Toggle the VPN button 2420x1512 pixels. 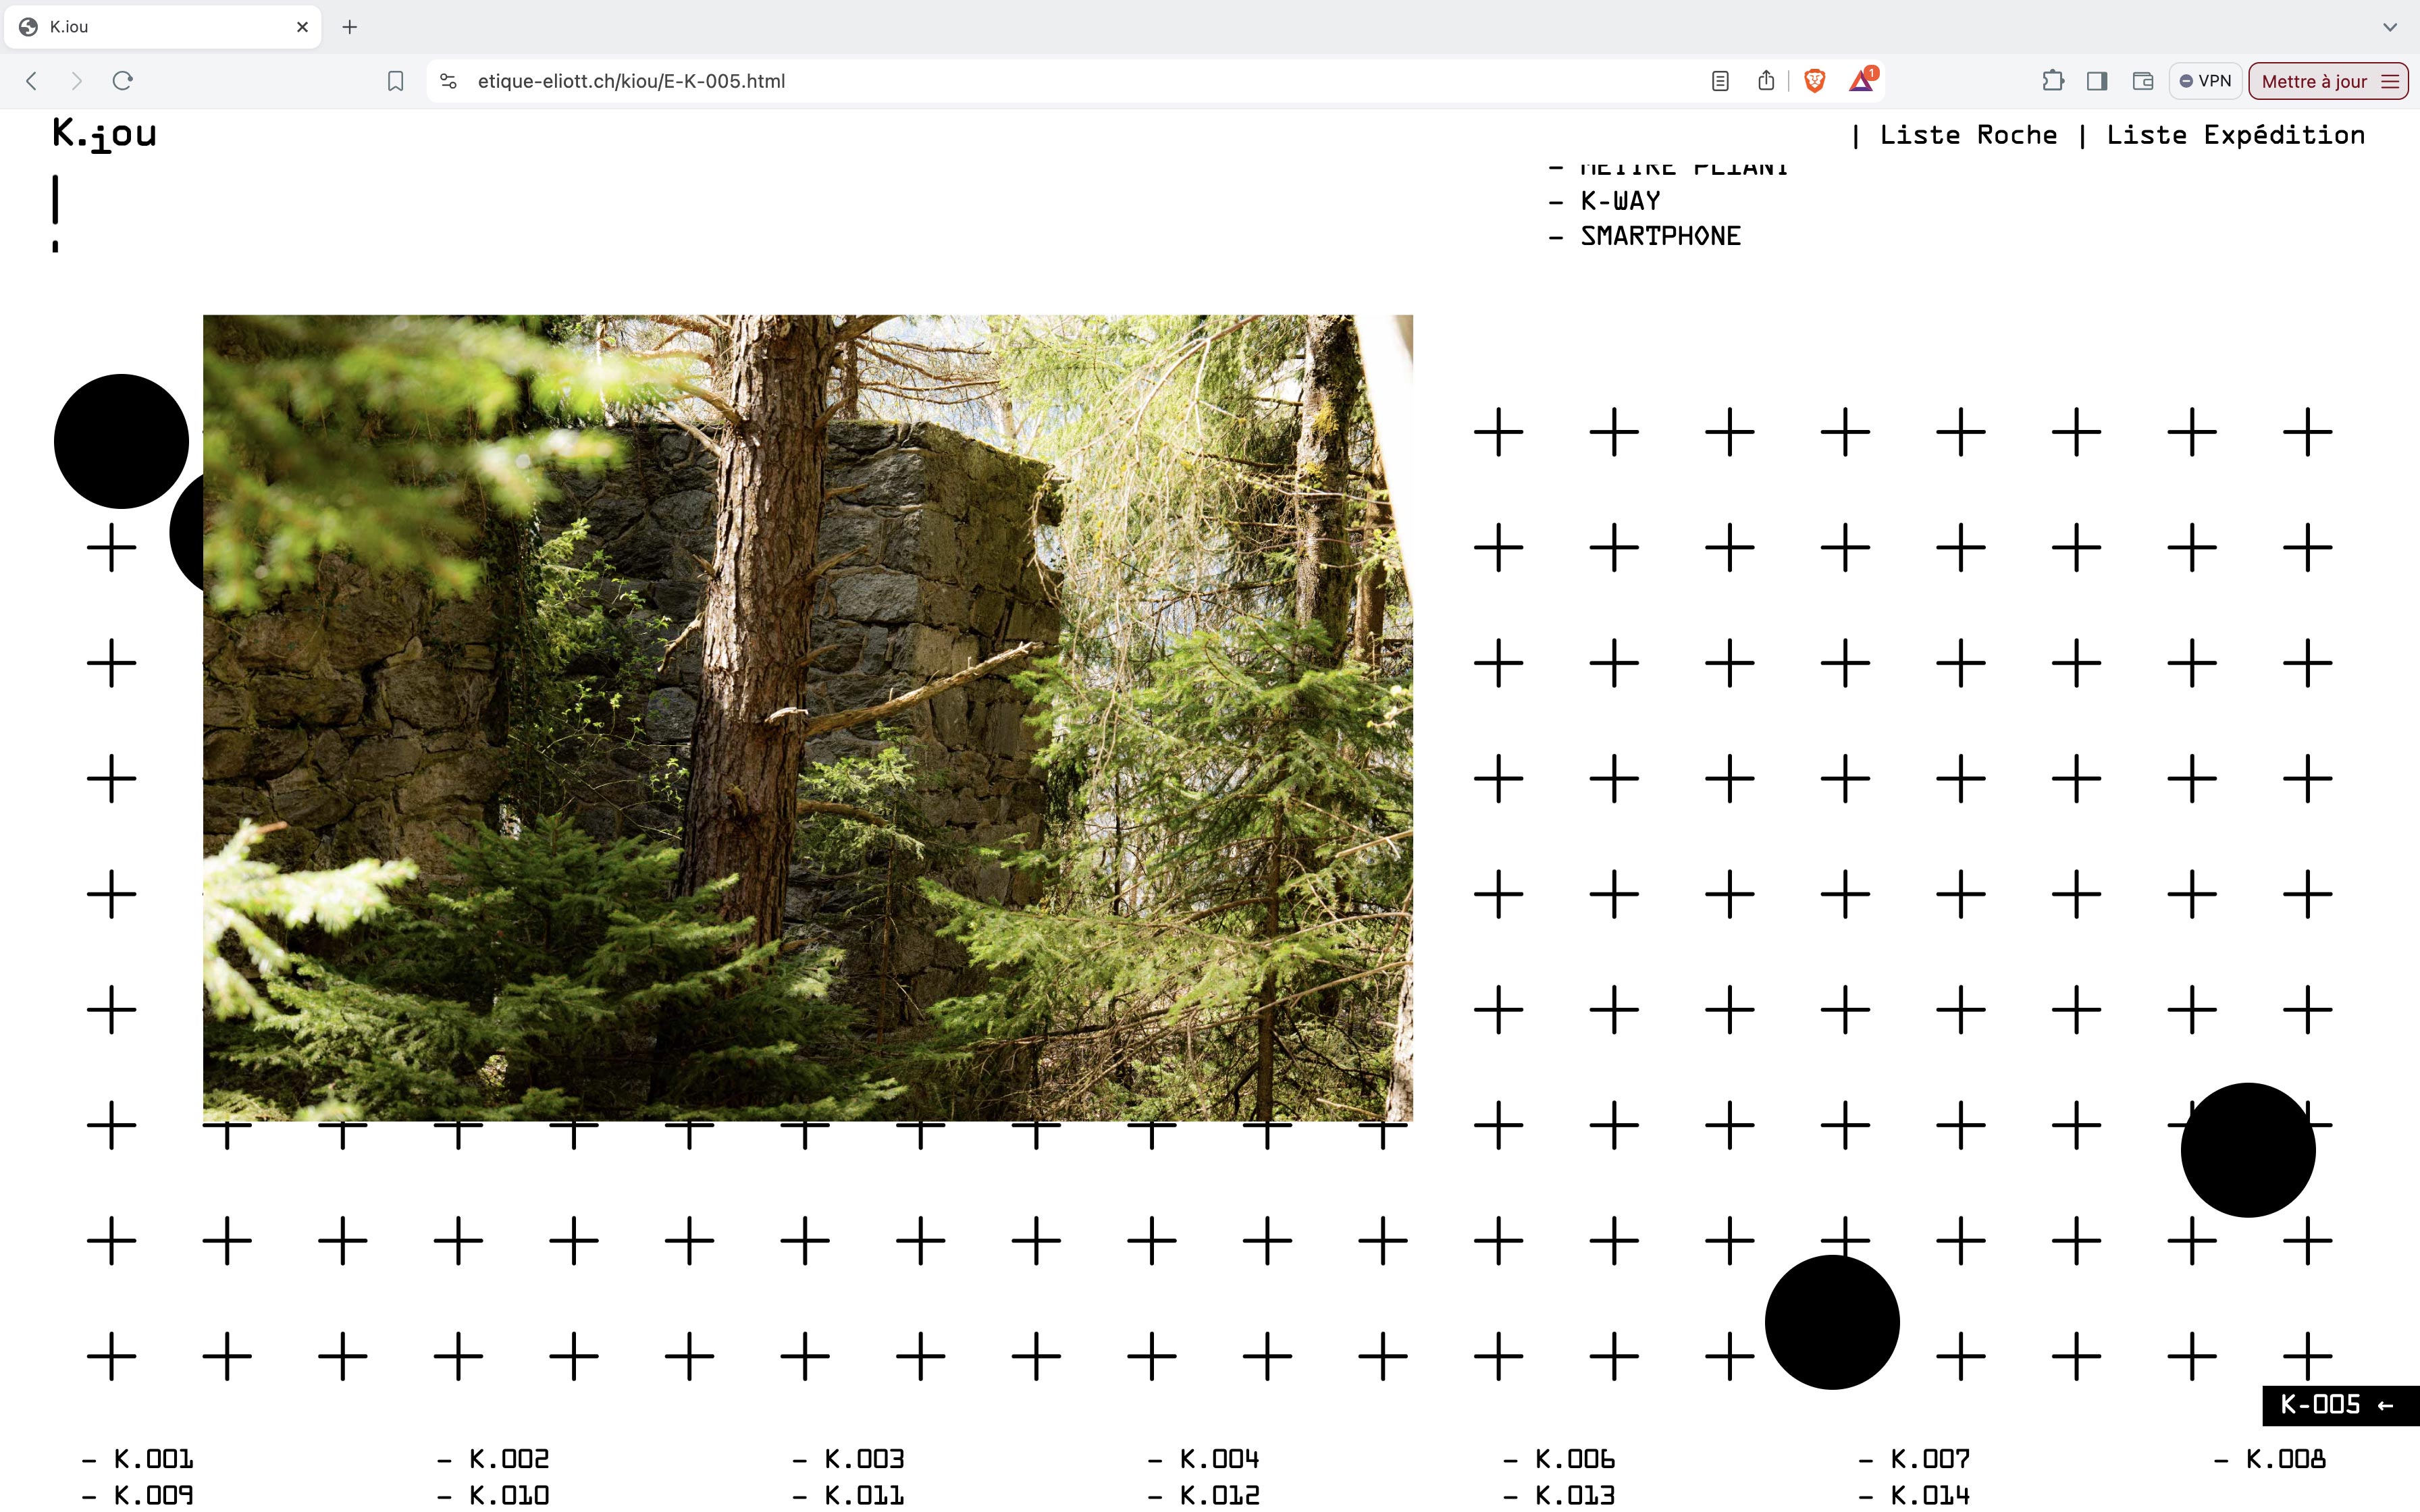[2205, 81]
